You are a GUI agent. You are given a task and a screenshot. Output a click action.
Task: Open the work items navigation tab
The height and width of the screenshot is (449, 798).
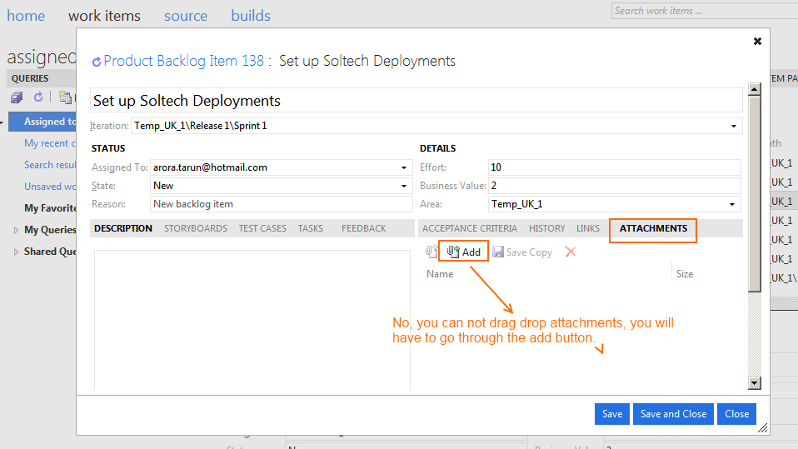104,16
